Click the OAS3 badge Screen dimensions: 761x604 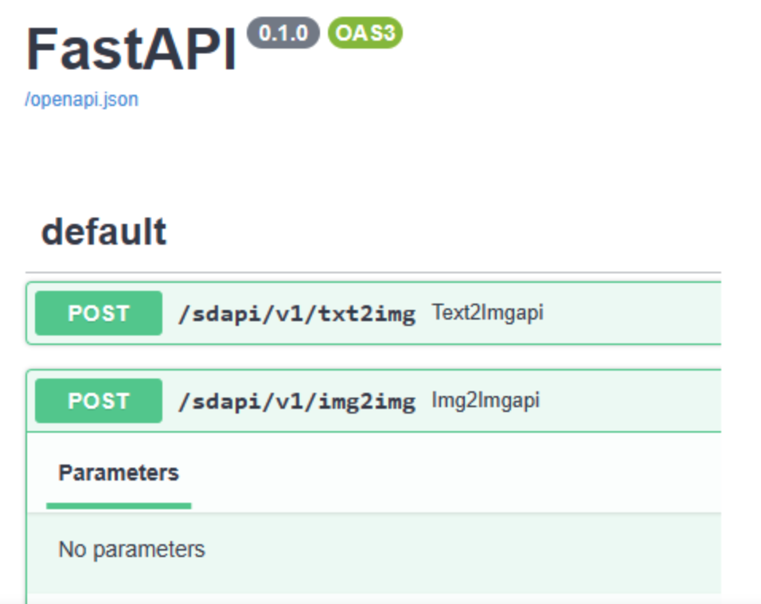click(365, 33)
